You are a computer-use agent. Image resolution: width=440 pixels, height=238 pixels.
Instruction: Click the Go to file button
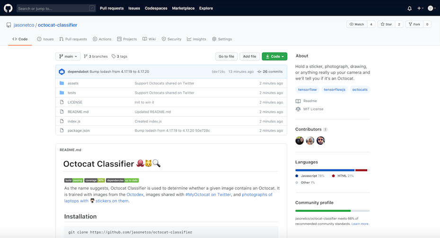pos(226,56)
